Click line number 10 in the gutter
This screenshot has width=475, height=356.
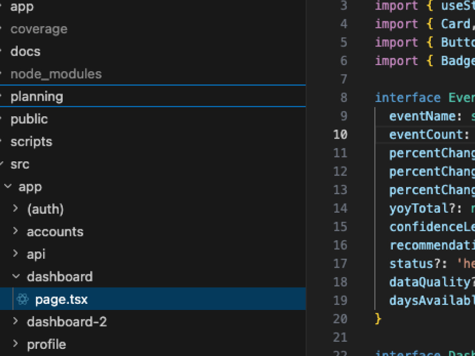tap(340, 134)
